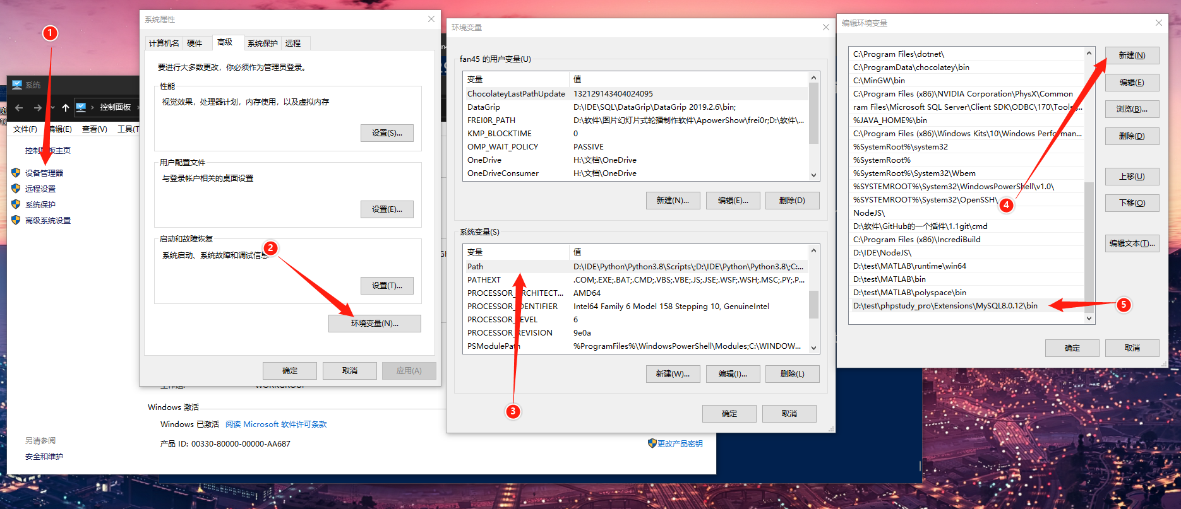Open 阅读 Microsoft 软件许可条款 link
Image resolution: width=1181 pixels, height=509 pixels.
tap(276, 424)
